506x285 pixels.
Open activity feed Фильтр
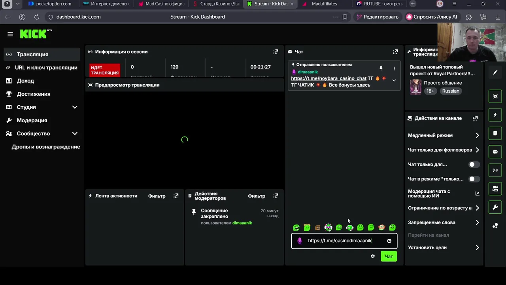coord(157,196)
